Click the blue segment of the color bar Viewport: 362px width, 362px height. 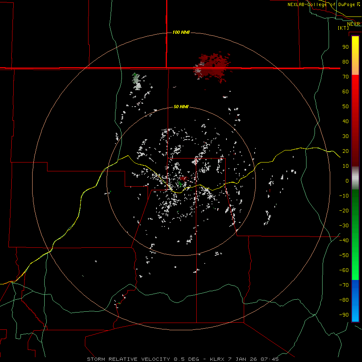click(355, 301)
